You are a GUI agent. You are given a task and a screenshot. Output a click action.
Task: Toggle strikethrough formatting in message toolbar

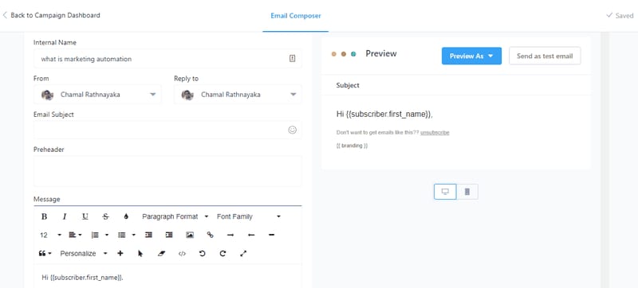coord(106,216)
